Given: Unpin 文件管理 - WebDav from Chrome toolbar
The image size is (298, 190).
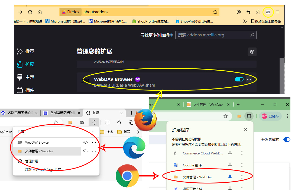Looking at the screenshot, I should pyautogui.click(x=230, y=177).
